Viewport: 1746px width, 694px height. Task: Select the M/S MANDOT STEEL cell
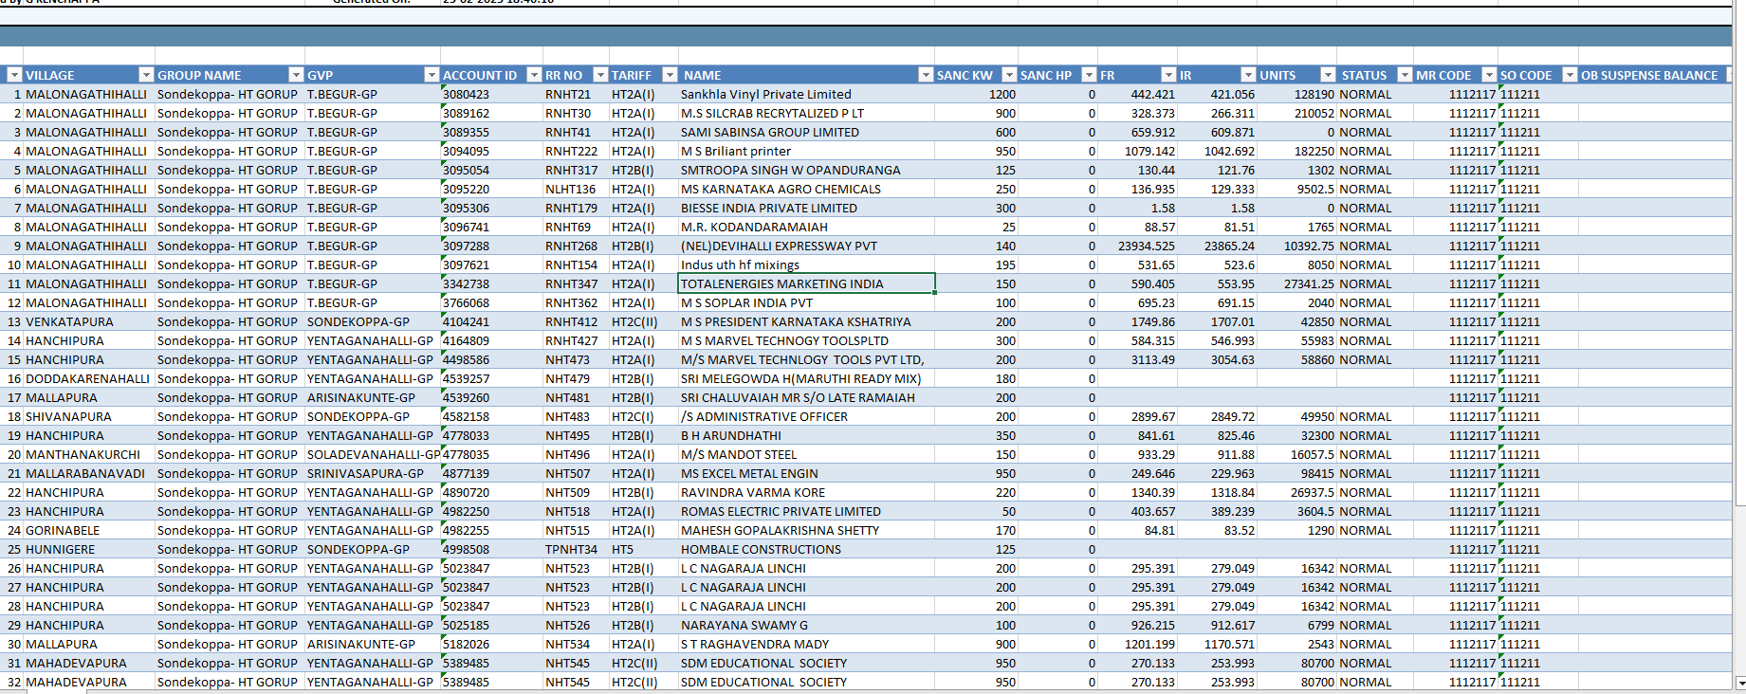(806, 454)
